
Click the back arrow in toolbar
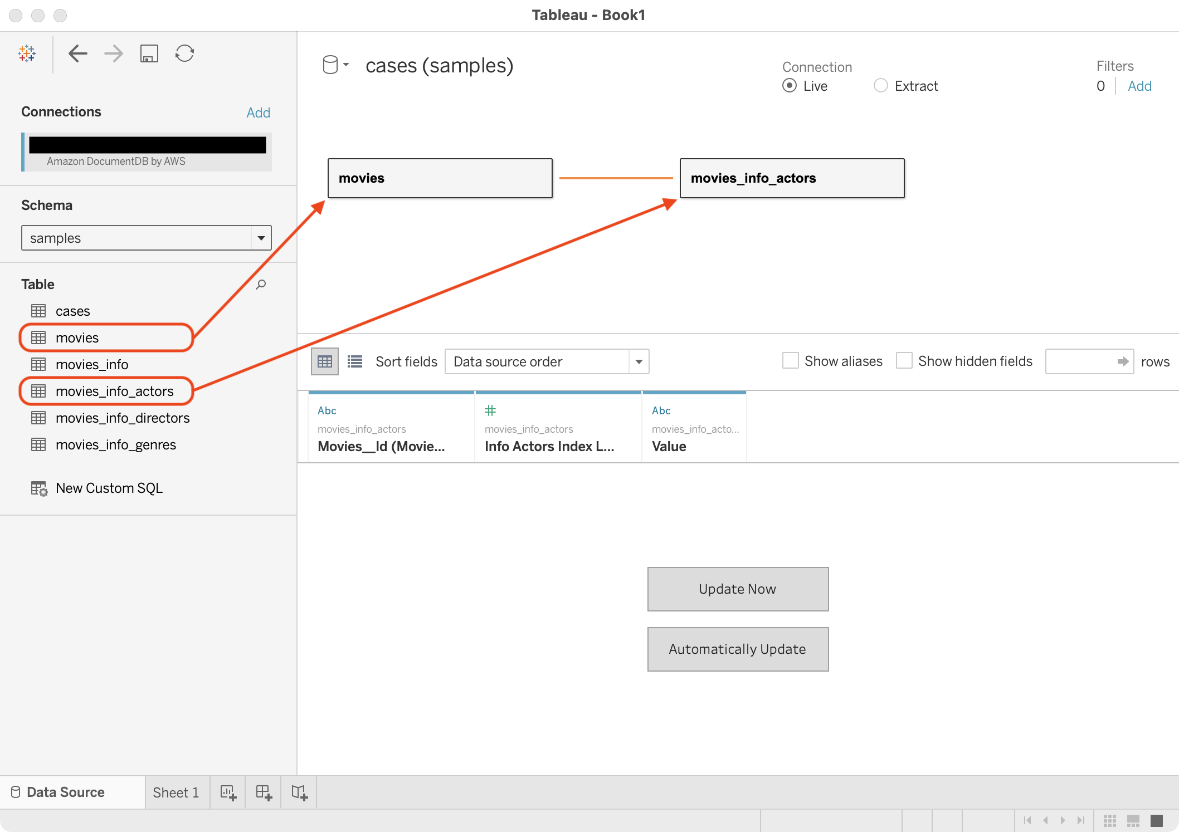pos(78,53)
